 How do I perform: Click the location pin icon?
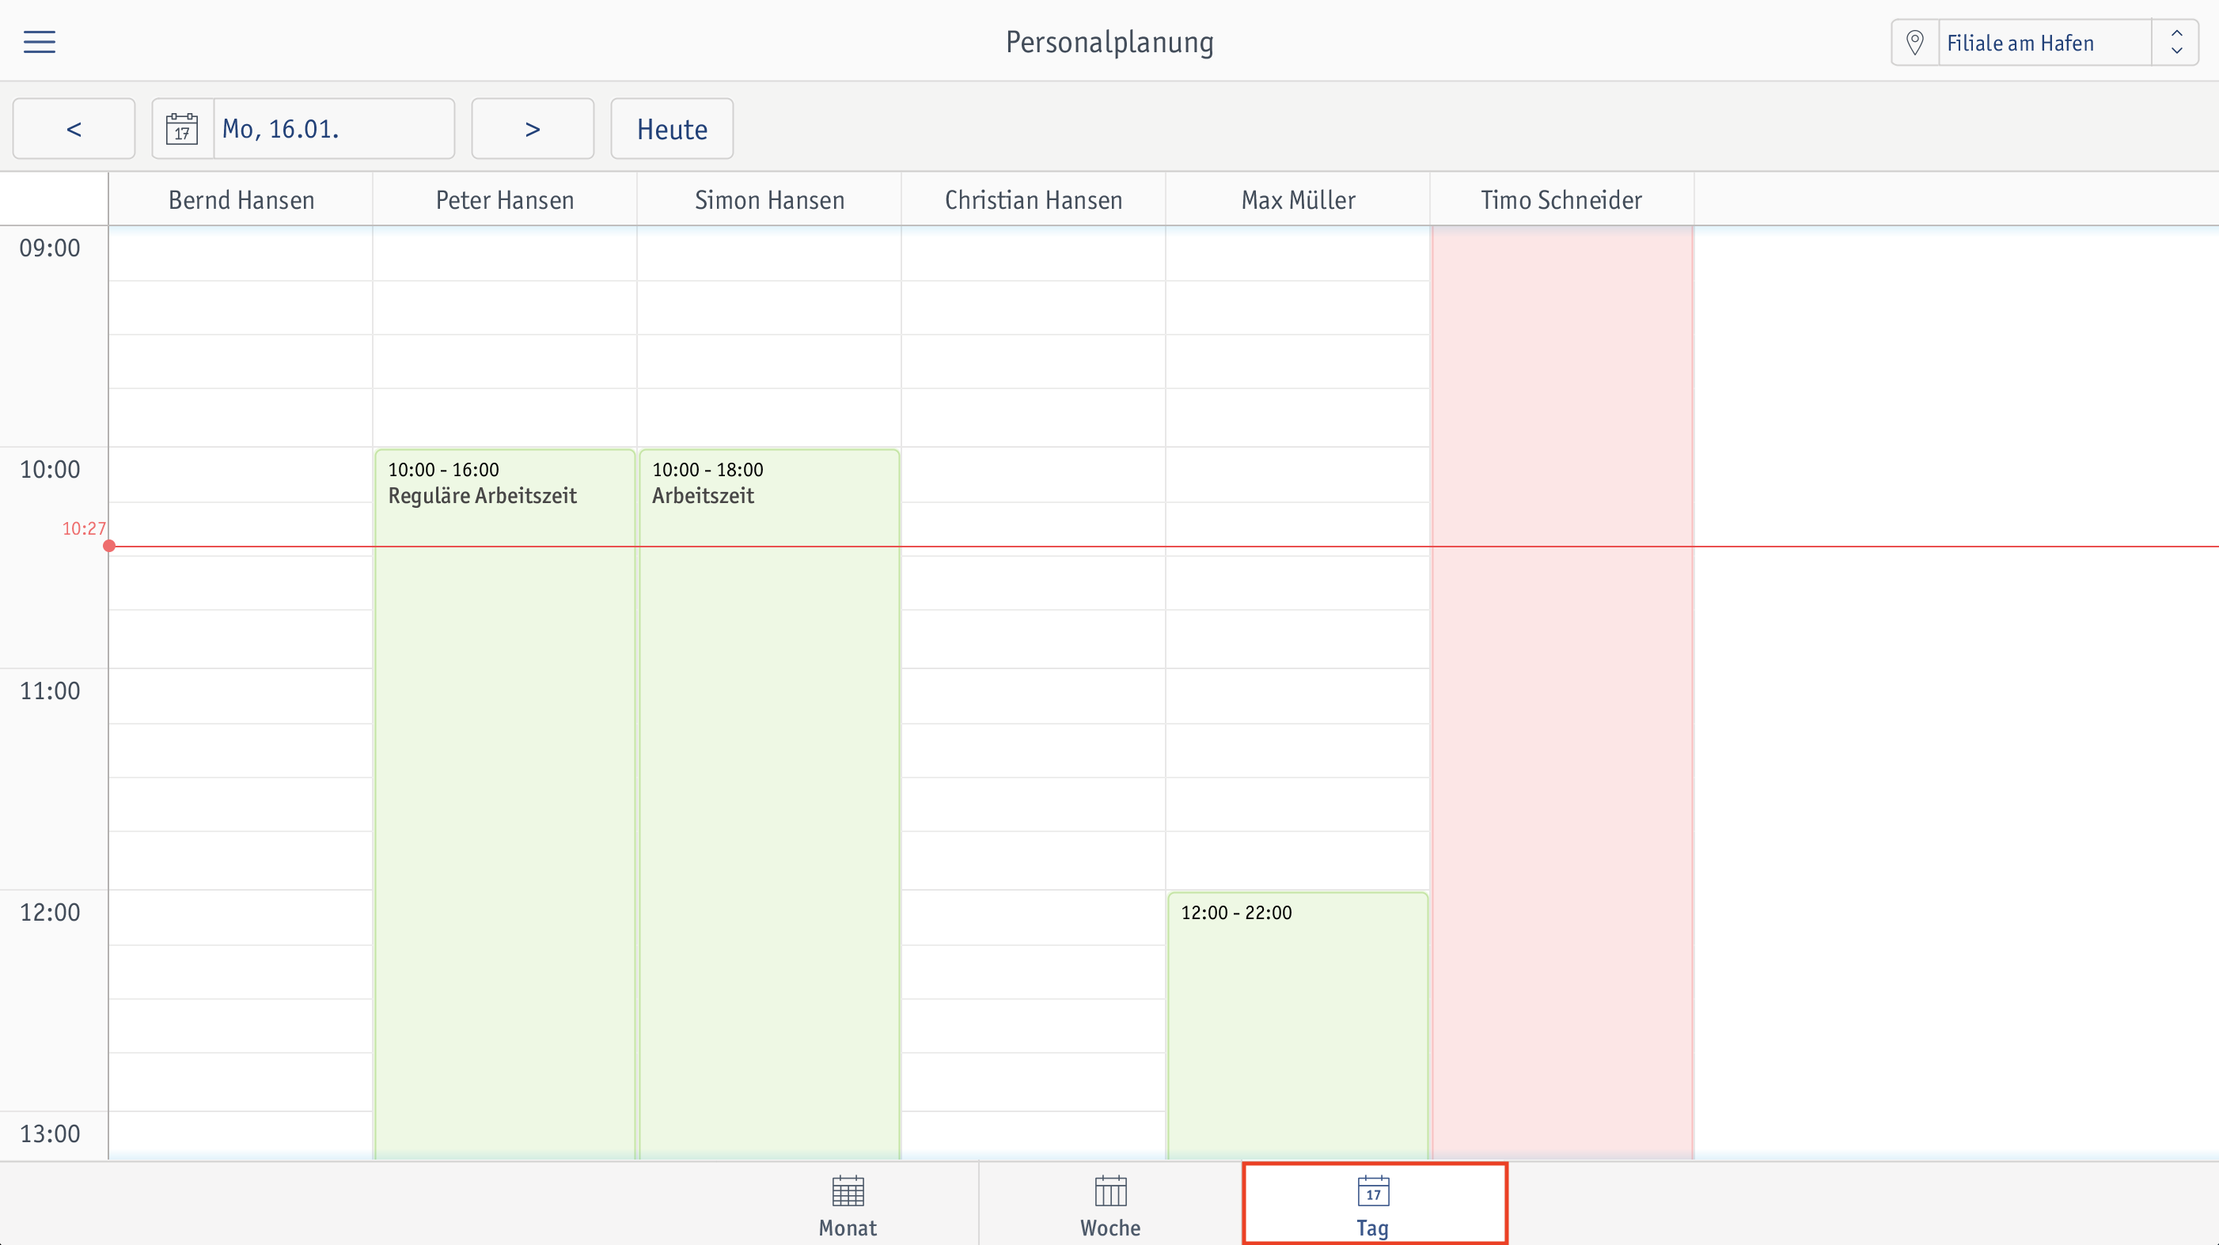(1914, 42)
